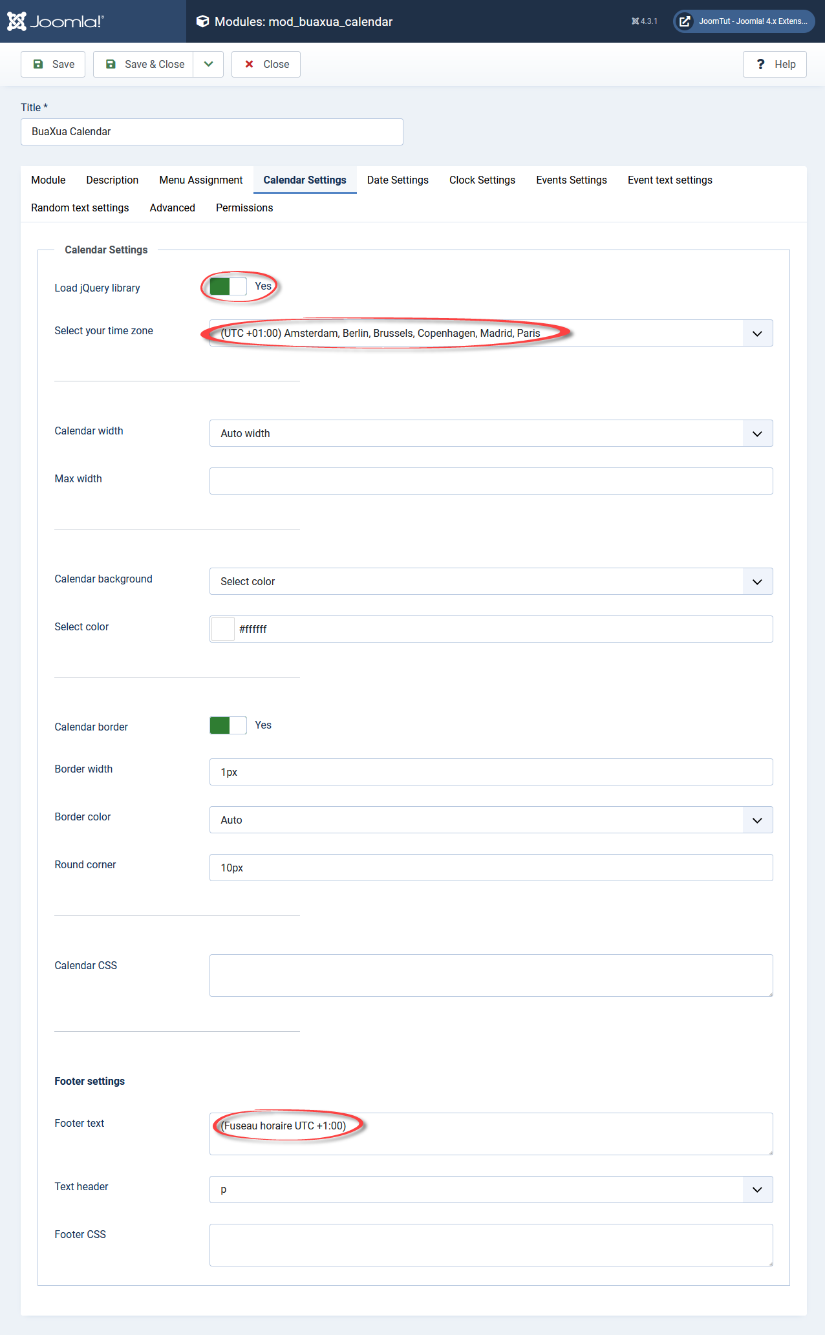Select the Calendar Settings tab
The height and width of the screenshot is (1335, 825).
(305, 180)
